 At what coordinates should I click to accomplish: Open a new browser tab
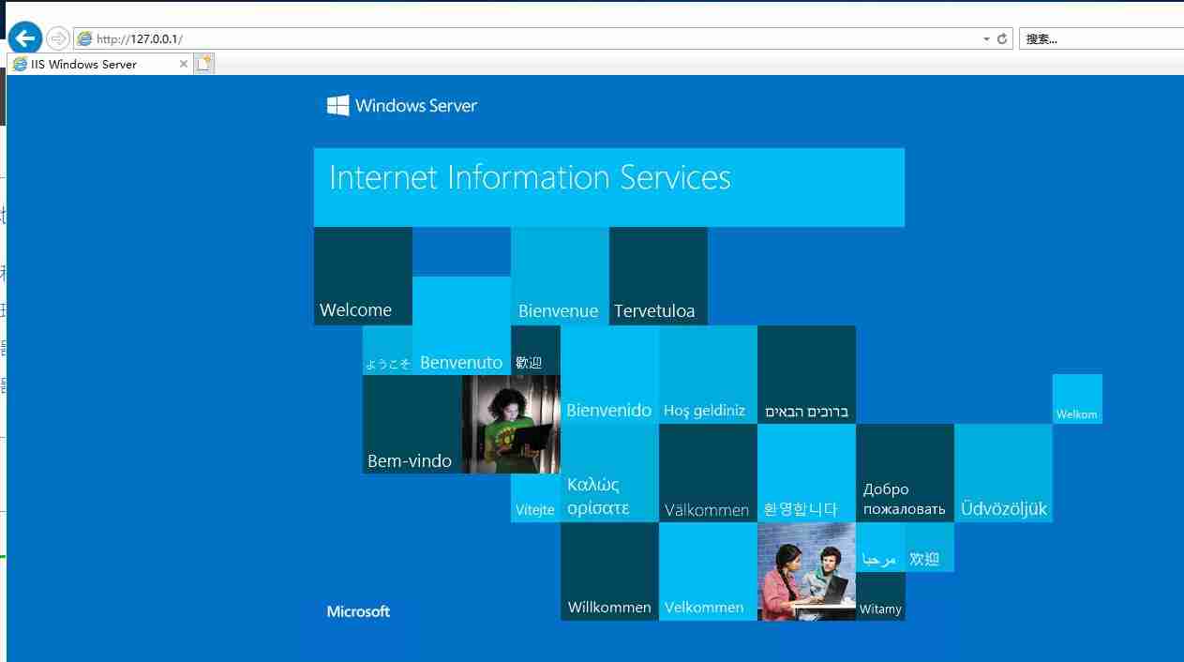pyautogui.click(x=203, y=63)
